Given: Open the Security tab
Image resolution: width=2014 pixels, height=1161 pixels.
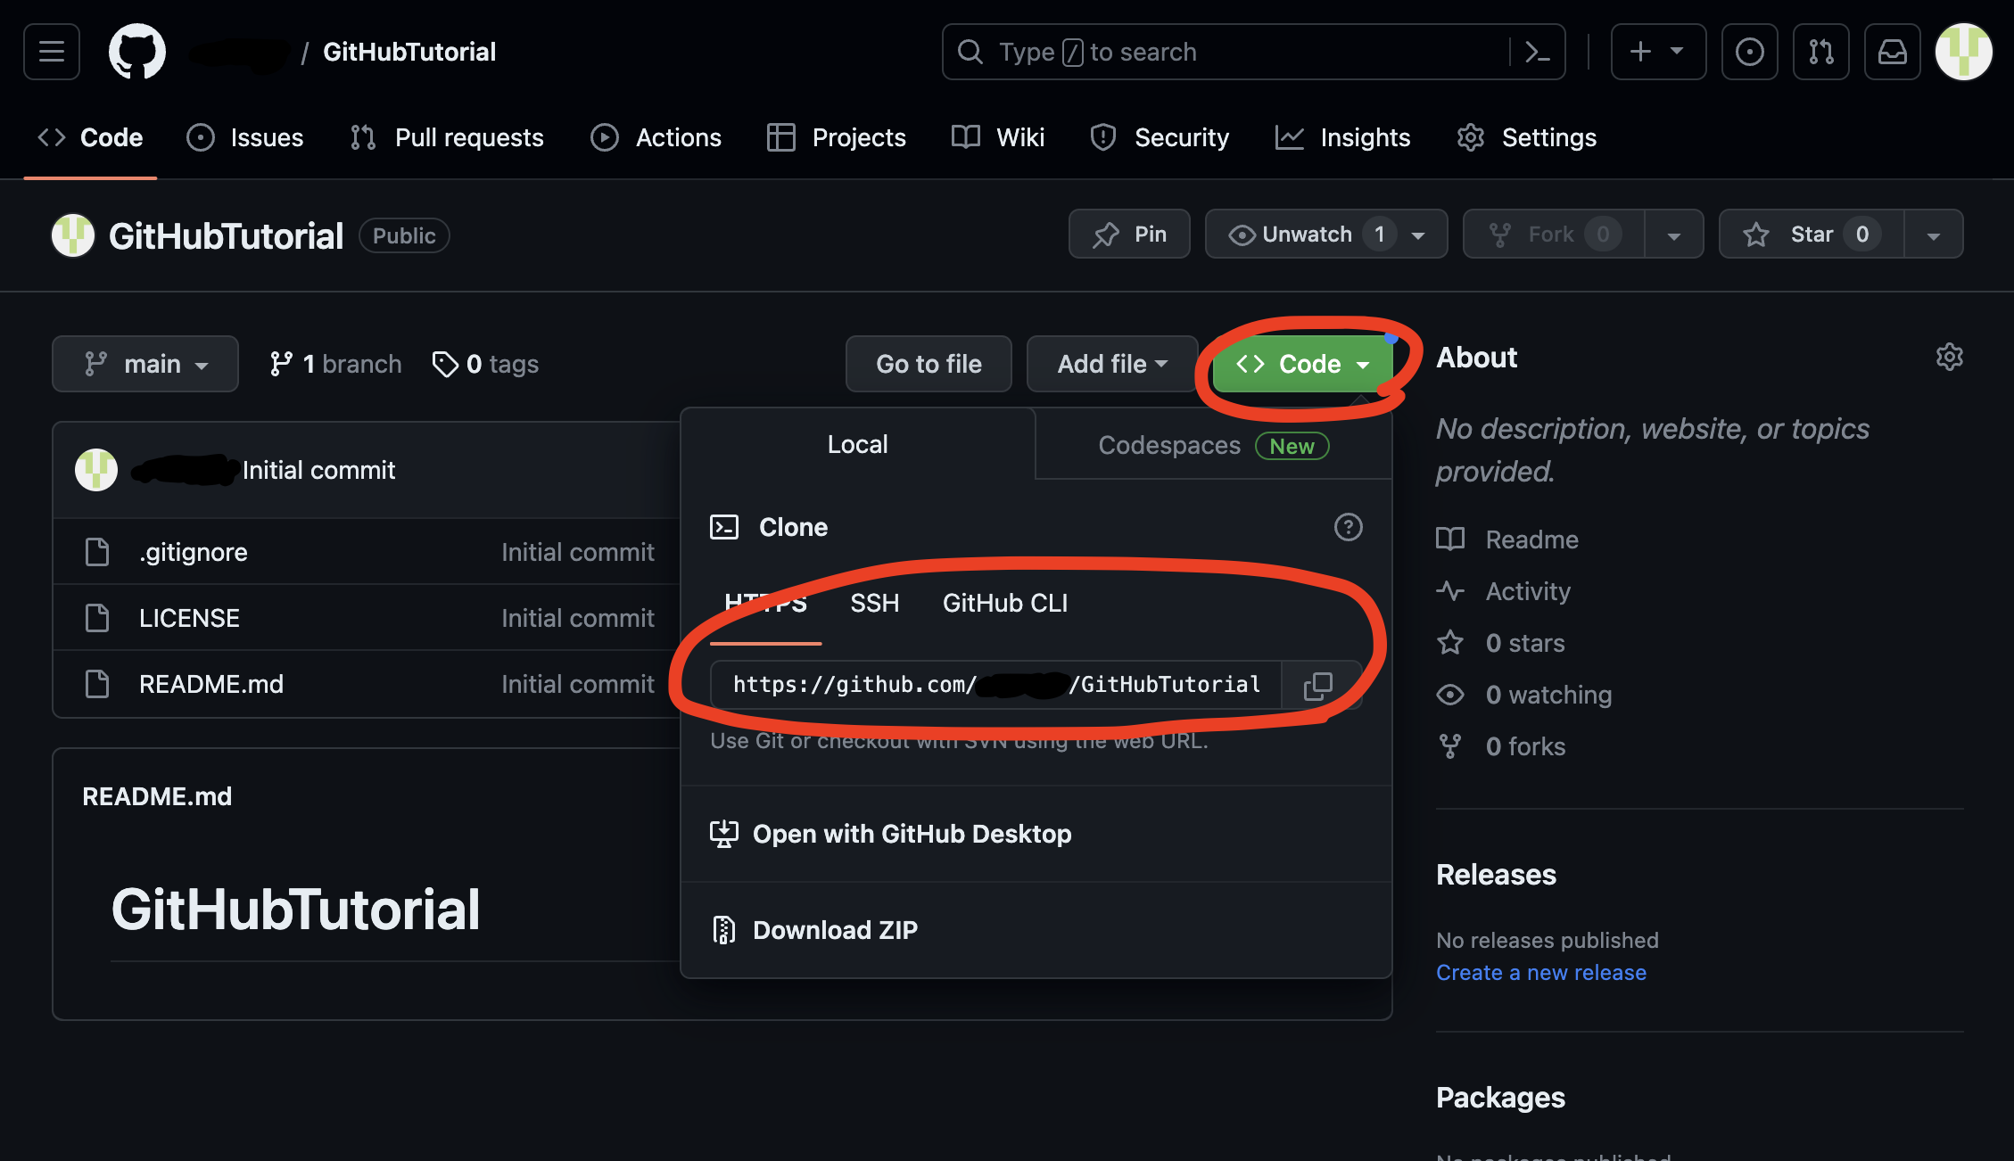Looking at the screenshot, I should pos(1160,137).
